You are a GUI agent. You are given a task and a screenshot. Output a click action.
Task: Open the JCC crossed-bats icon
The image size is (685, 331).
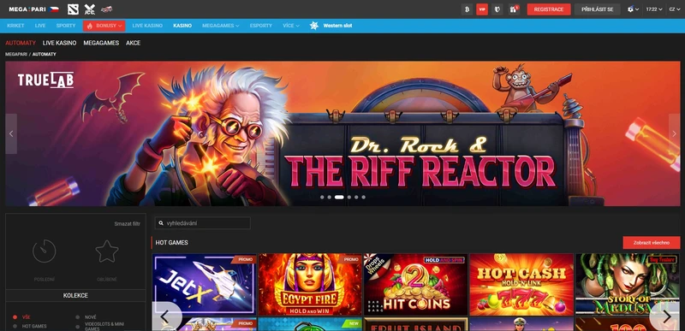coord(90,9)
